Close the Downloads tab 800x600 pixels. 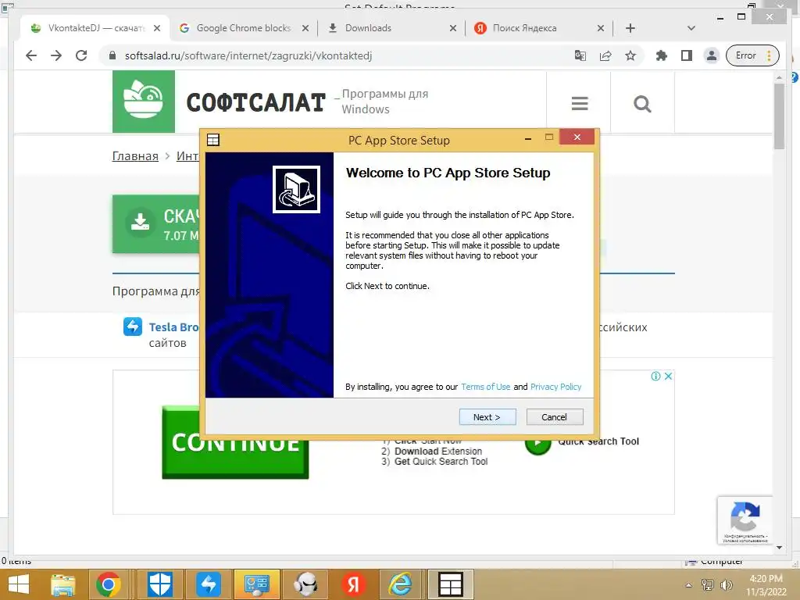(x=452, y=28)
